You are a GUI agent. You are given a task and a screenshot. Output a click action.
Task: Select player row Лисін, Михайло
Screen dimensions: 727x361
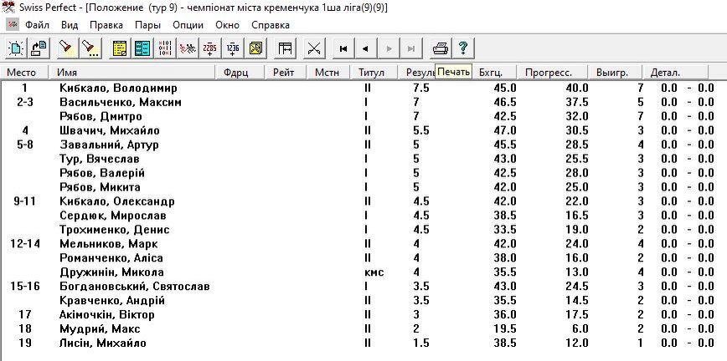[x=103, y=343]
